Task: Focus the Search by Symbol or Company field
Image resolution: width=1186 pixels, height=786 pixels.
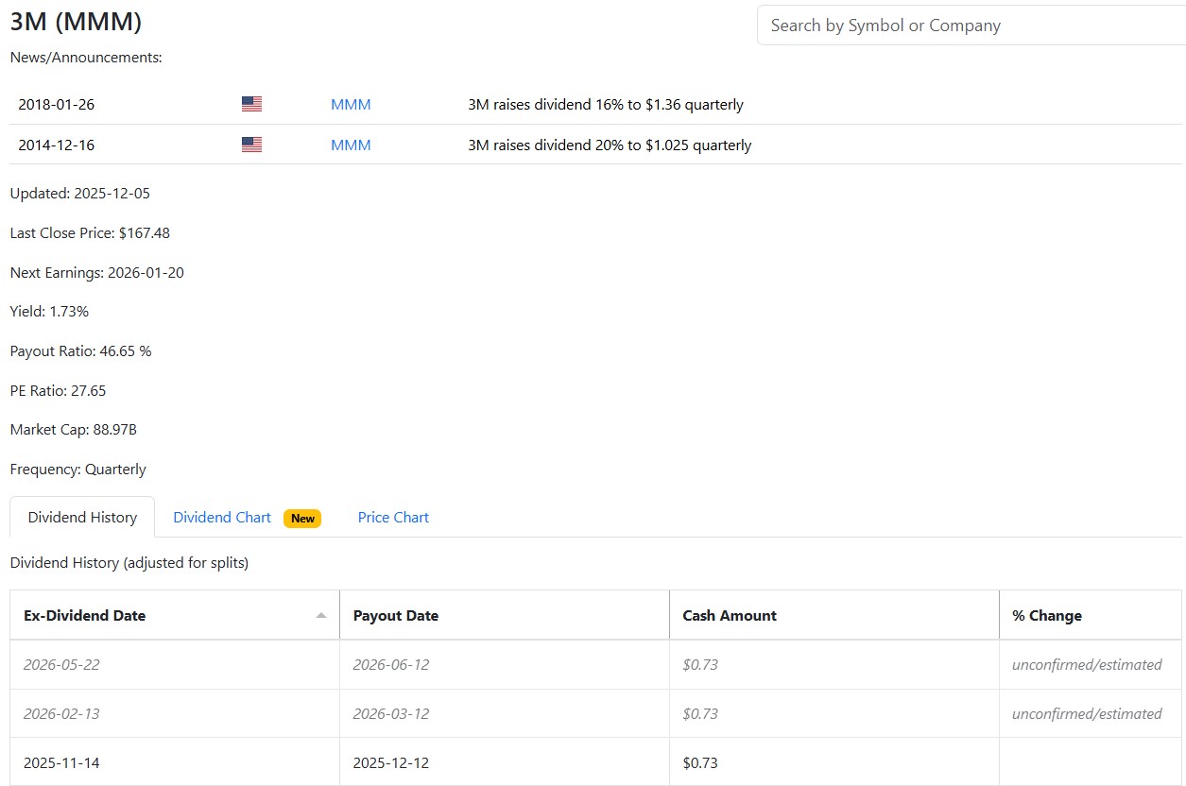Action: coord(971,26)
